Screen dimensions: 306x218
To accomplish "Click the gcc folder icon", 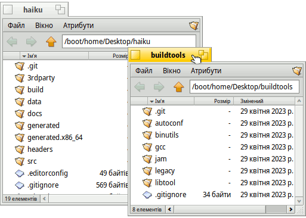I will tap(147, 147).
